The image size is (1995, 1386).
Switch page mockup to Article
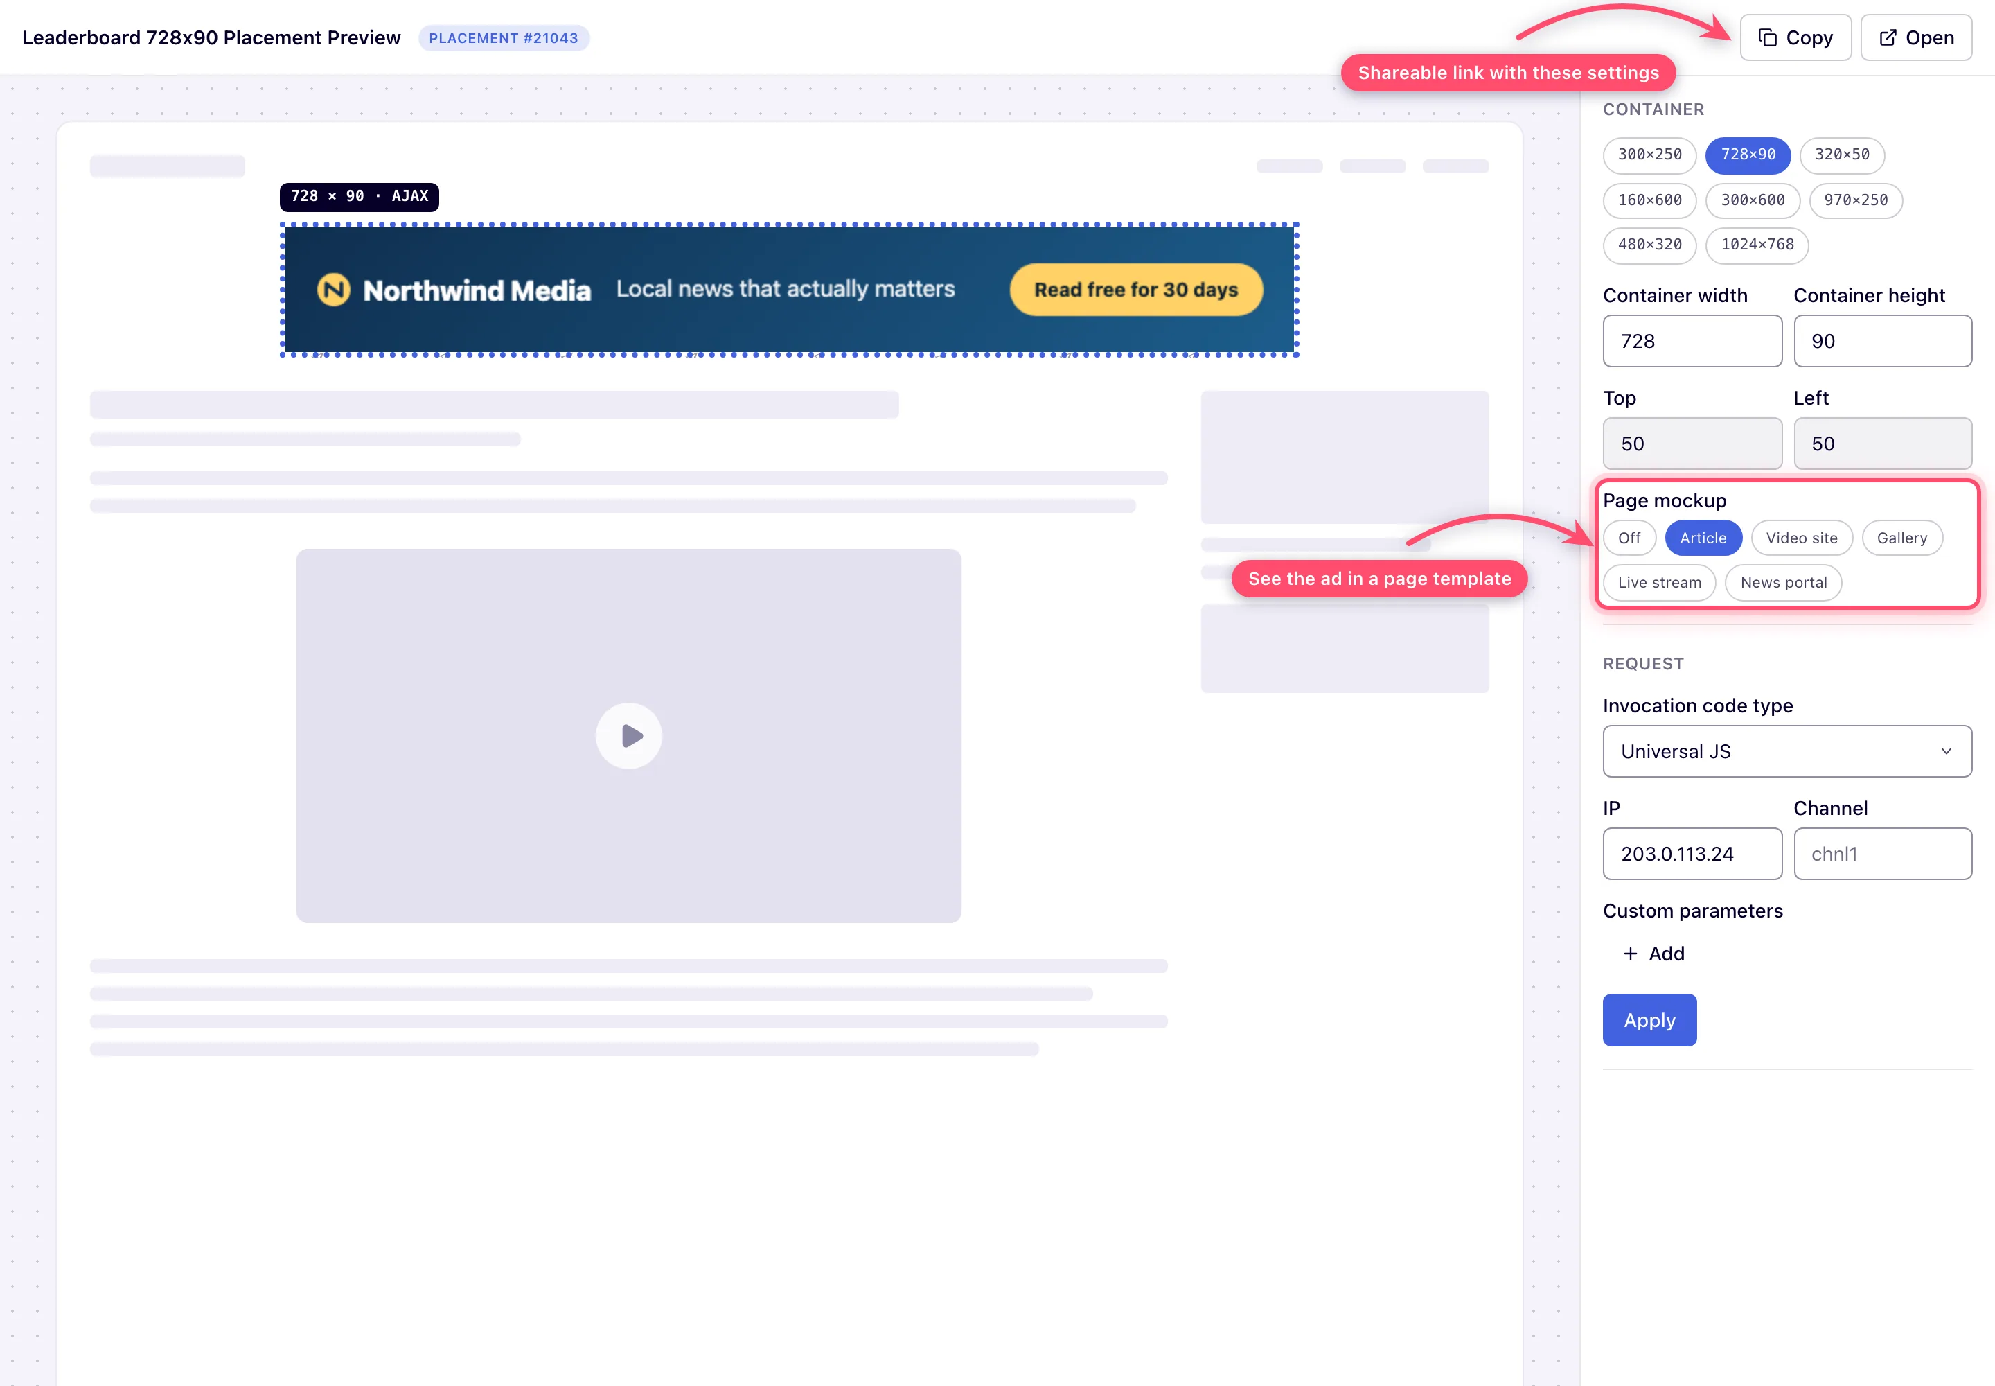[1703, 538]
